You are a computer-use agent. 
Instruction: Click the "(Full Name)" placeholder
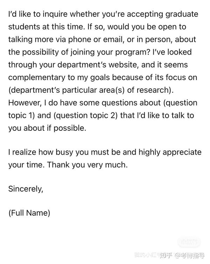(29, 213)
